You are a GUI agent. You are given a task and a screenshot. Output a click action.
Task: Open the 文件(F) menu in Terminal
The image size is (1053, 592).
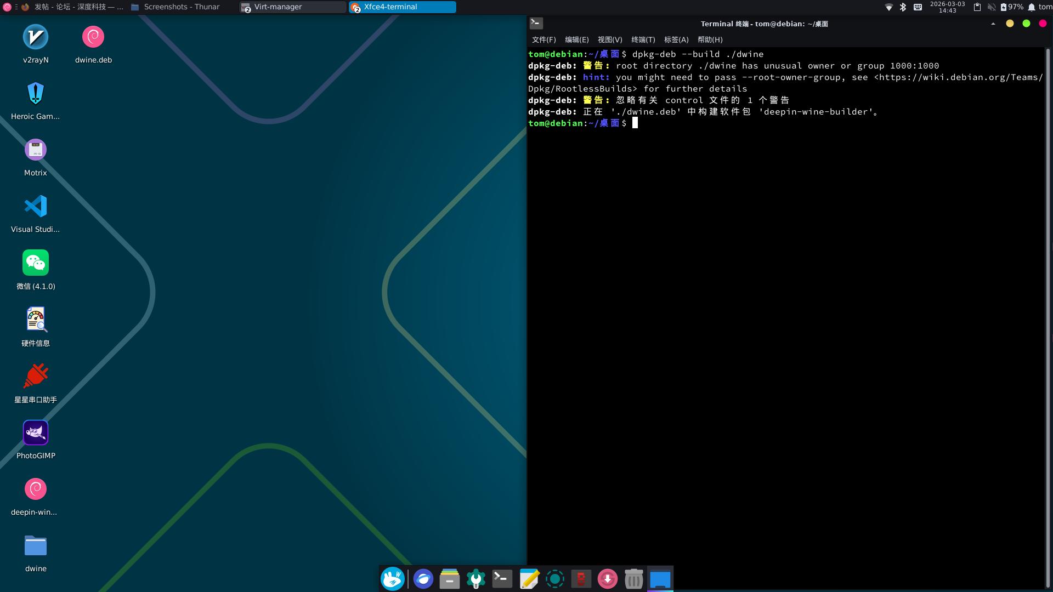pyautogui.click(x=544, y=39)
